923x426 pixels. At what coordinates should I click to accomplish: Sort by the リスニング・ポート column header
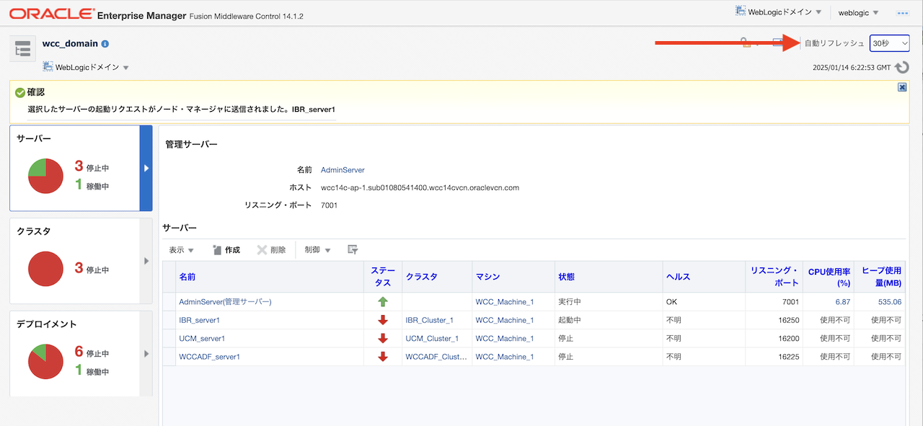[774, 277]
